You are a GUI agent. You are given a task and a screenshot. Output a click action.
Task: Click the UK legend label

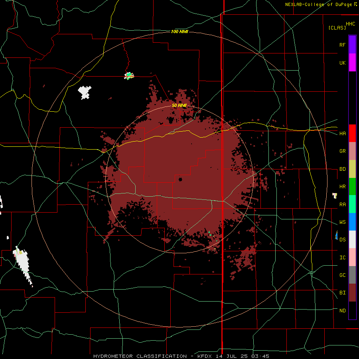coord(342,63)
